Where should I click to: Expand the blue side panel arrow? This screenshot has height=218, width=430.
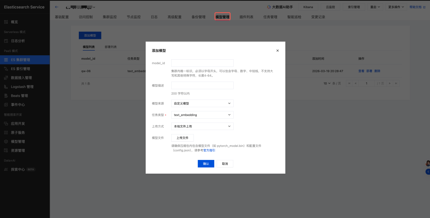[x=428, y=172]
